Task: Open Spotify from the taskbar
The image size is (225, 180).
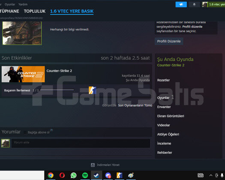Action: point(85,175)
